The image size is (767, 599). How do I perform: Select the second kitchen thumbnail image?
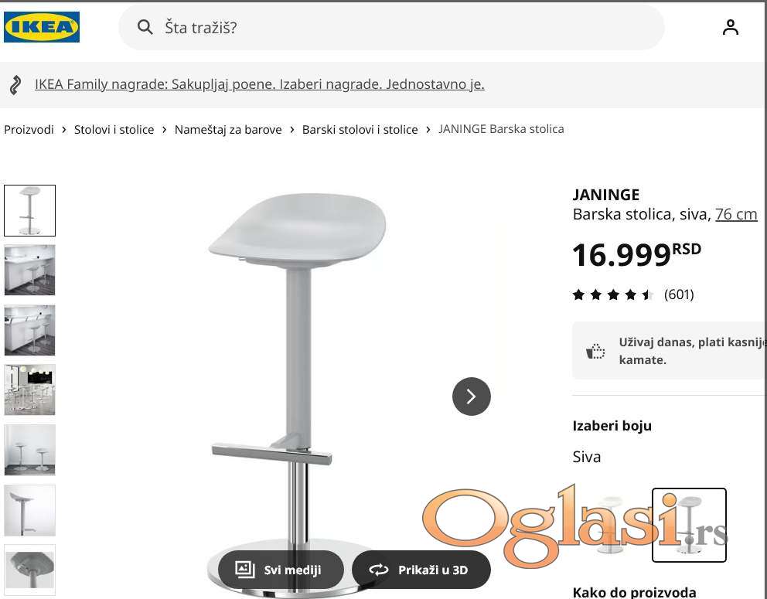coord(30,330)
